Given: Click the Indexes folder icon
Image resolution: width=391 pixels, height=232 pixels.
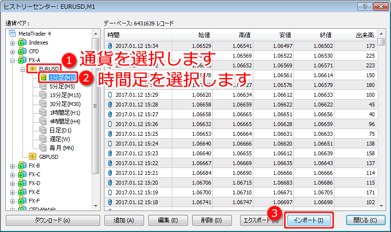Looking at the screenshot, I should tap(21, 42).
